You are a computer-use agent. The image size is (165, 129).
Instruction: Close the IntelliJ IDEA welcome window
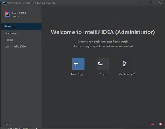click(159, 3)
